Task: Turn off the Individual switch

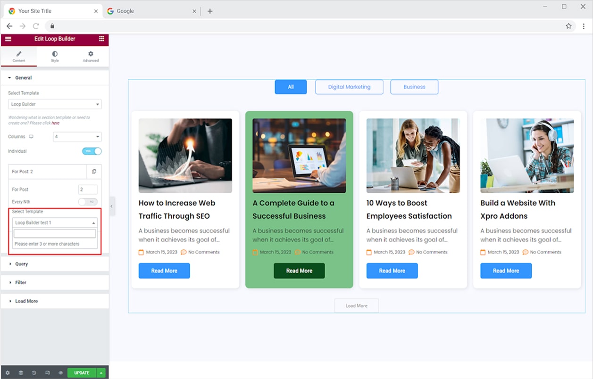Action: click(92, 151)
